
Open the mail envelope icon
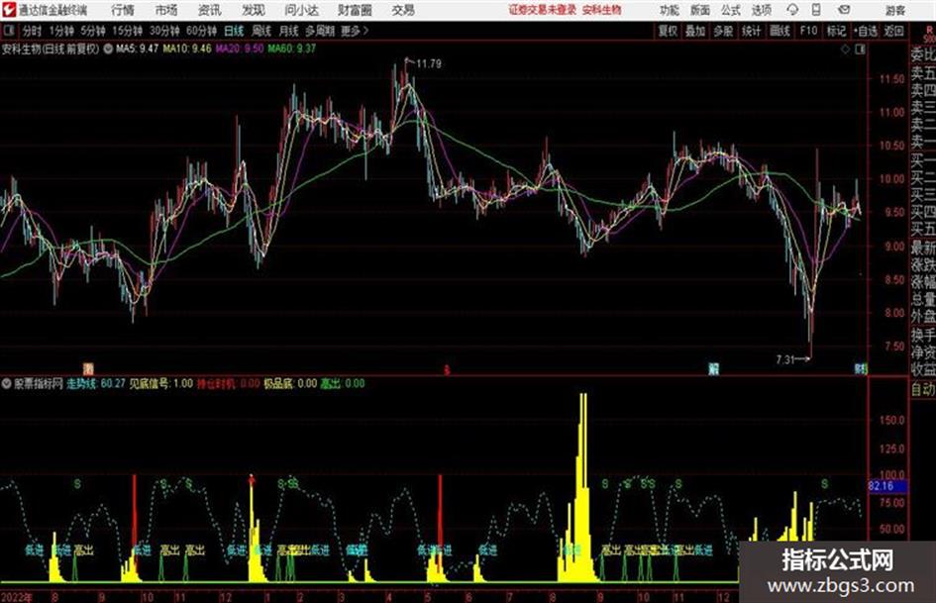point(844,10)
